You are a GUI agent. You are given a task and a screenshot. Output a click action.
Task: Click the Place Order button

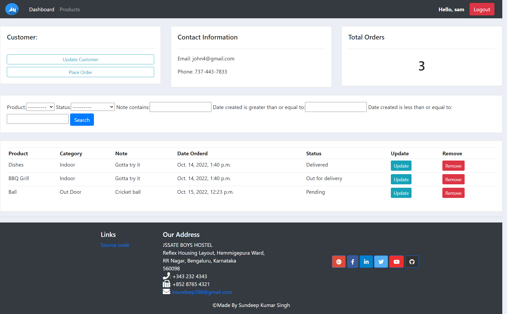tap(80, 72)
